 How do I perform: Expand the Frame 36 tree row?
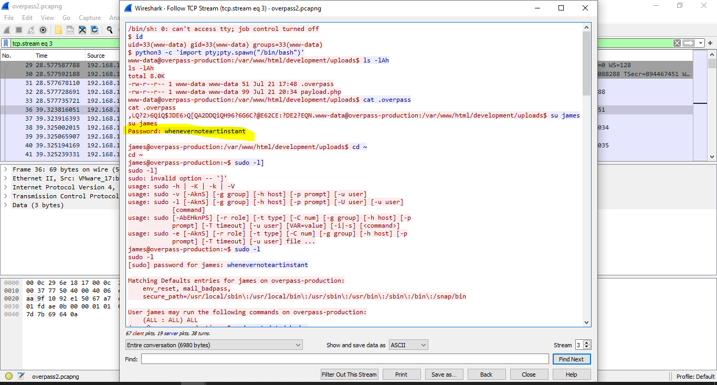pos(6,169)
